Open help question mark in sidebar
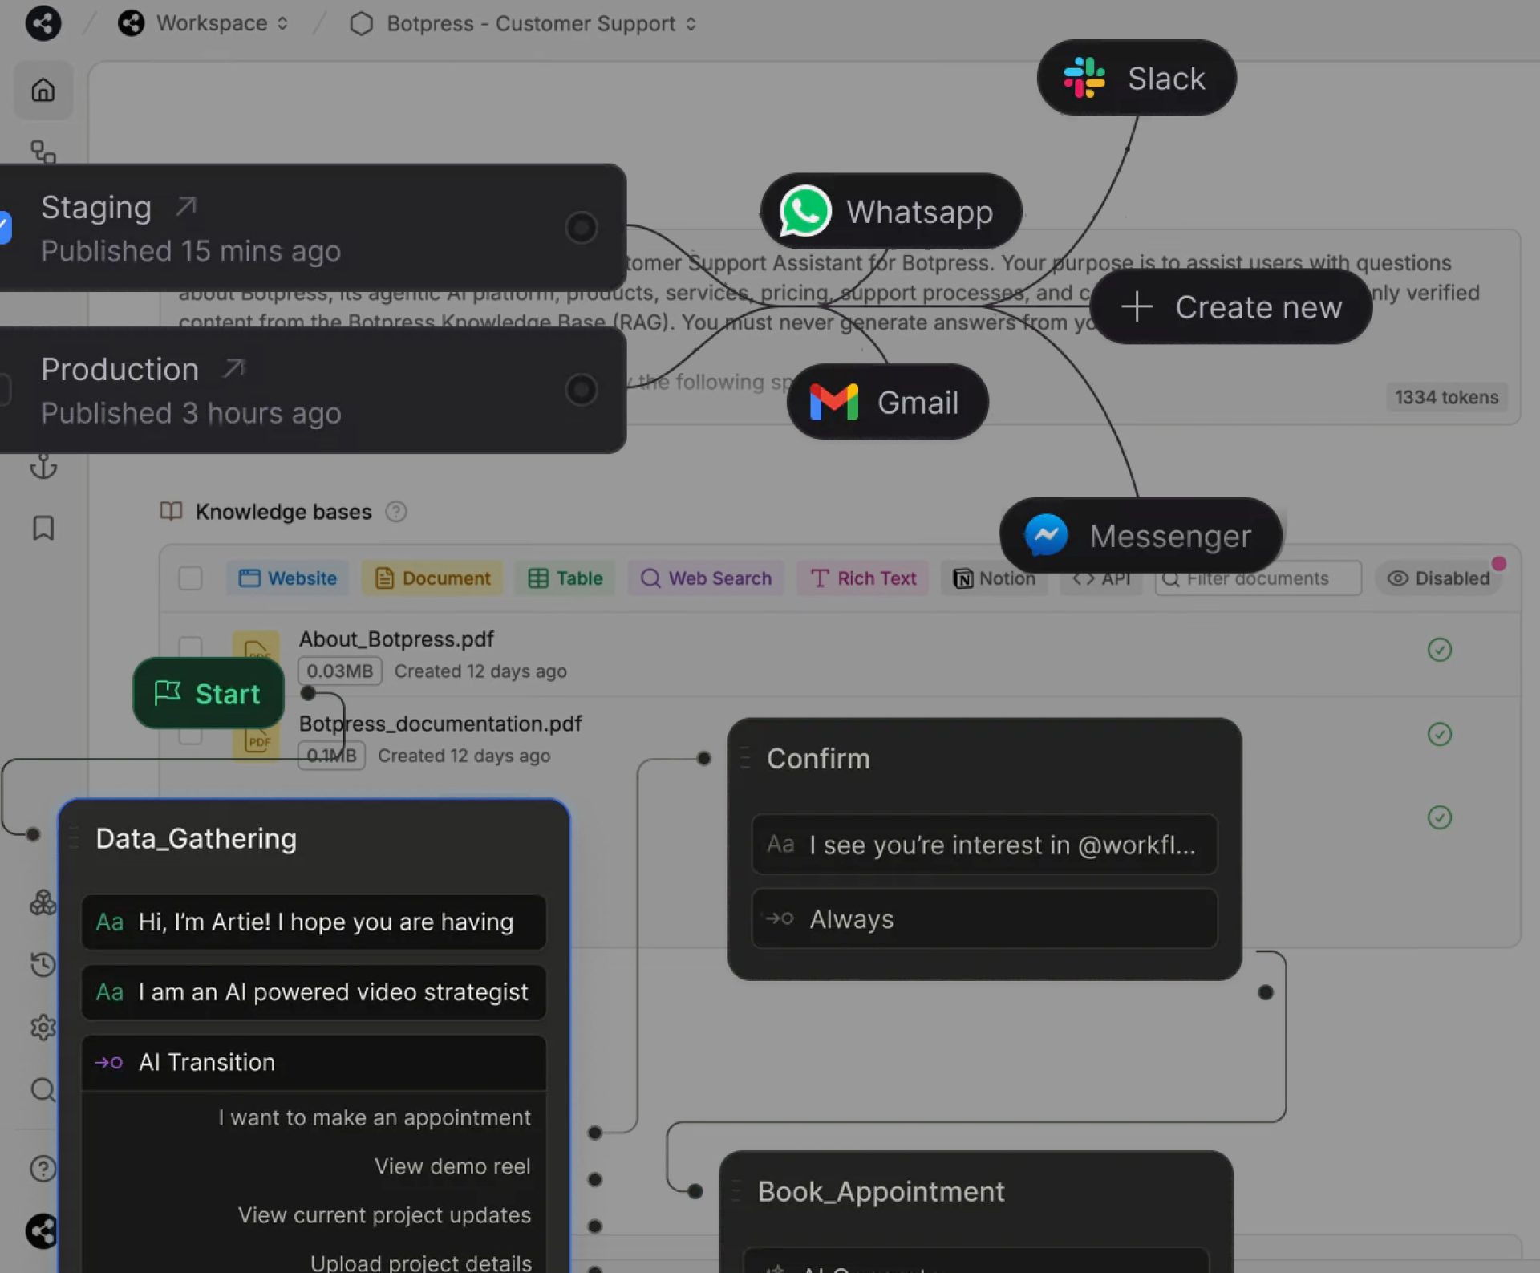 43,1168
